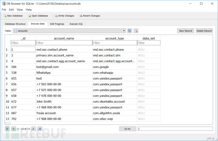Select the com.google cell
The height and width of the screenshot is (141, 218).
(x=115, y=67)
